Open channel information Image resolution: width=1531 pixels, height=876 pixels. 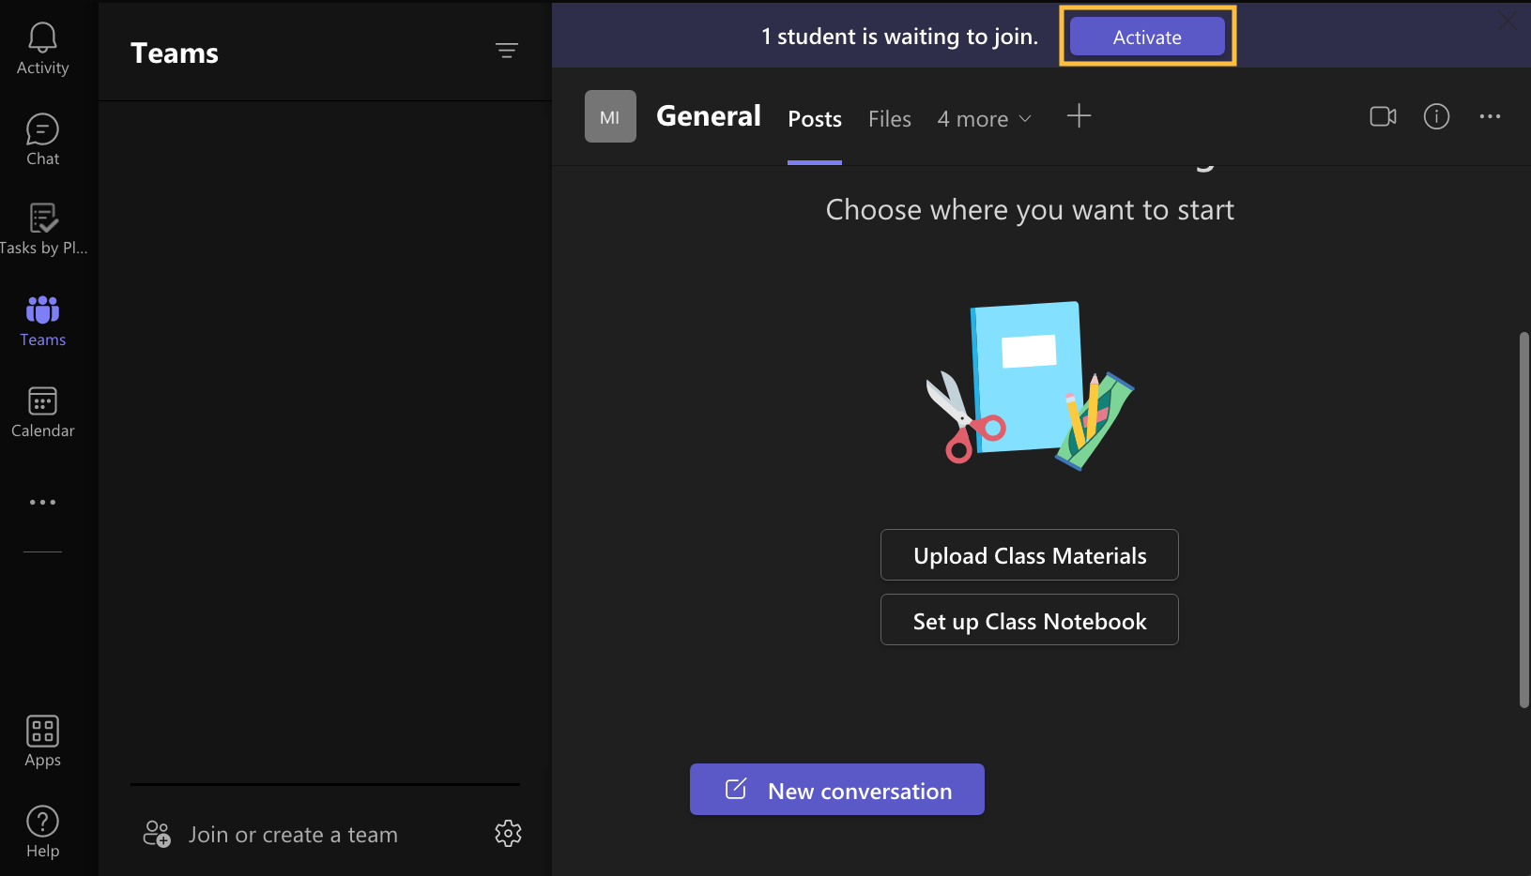click(x=1436, y=116)
